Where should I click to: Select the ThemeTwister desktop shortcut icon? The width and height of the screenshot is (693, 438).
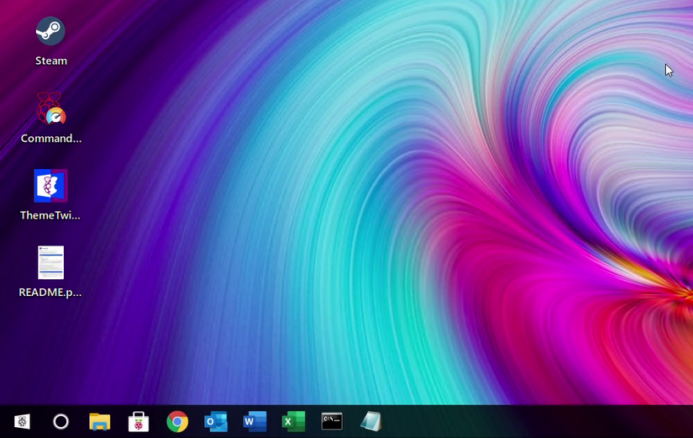(50, 186)
